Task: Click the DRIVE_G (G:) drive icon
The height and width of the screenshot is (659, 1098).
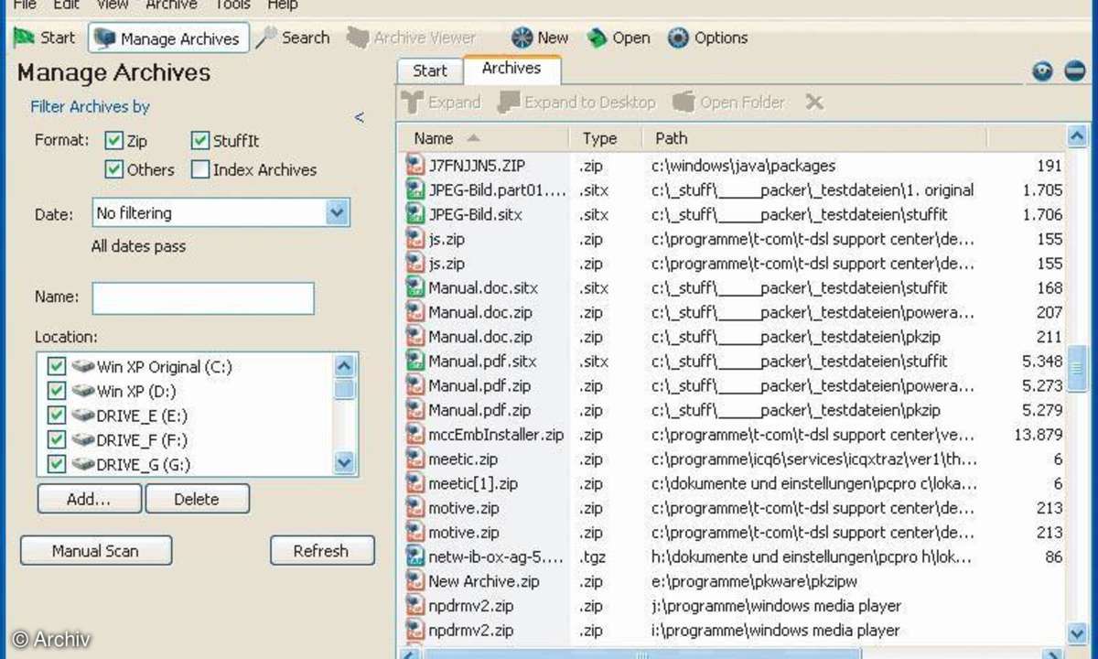Action: (83, 464)
